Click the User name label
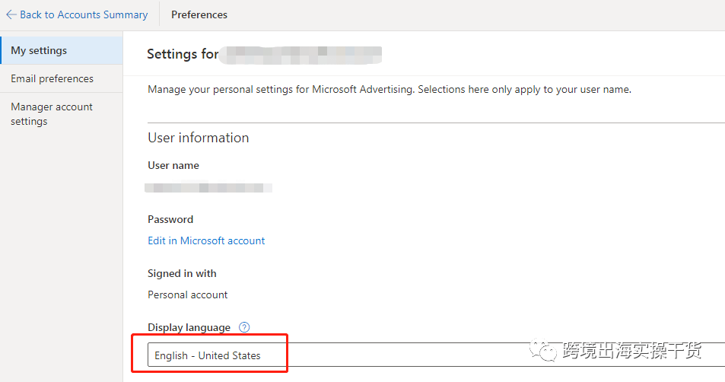The height and width of the screenshot is (382, 725). click(x=173, y=165)
